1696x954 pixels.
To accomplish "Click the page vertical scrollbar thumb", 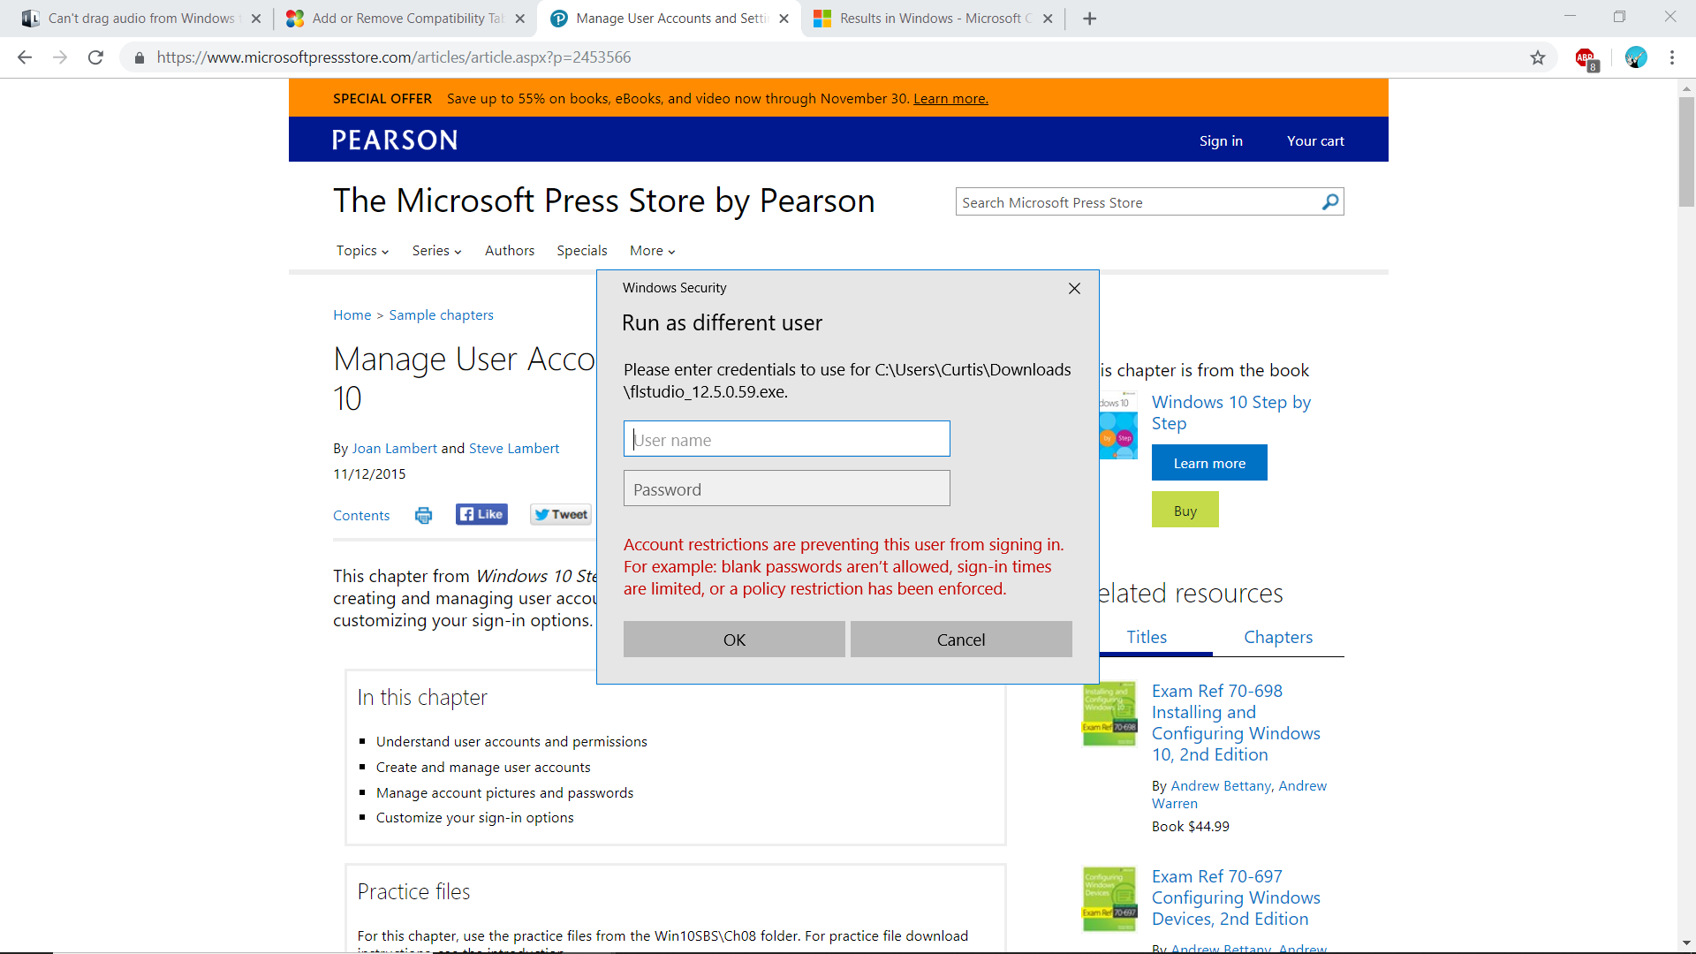I will (x=1686, y=150).
